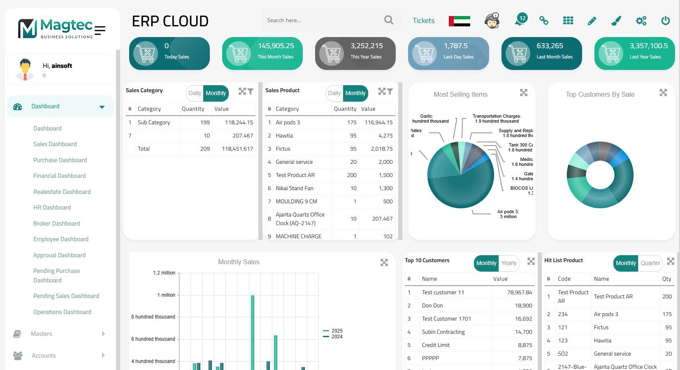The image size is (680, 370).
Task: Open the apps grid icon
Action: pyautogui.click(x=568, y=21)
